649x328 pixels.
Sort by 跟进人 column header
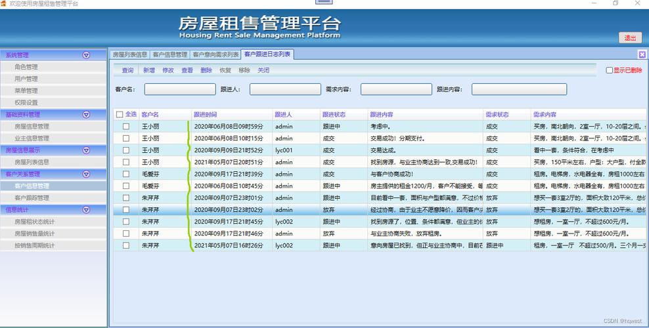(296, 114)
